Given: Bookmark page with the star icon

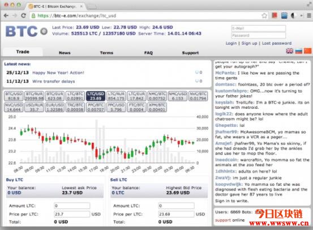Looking at the screenshot, I should (264, 16).
